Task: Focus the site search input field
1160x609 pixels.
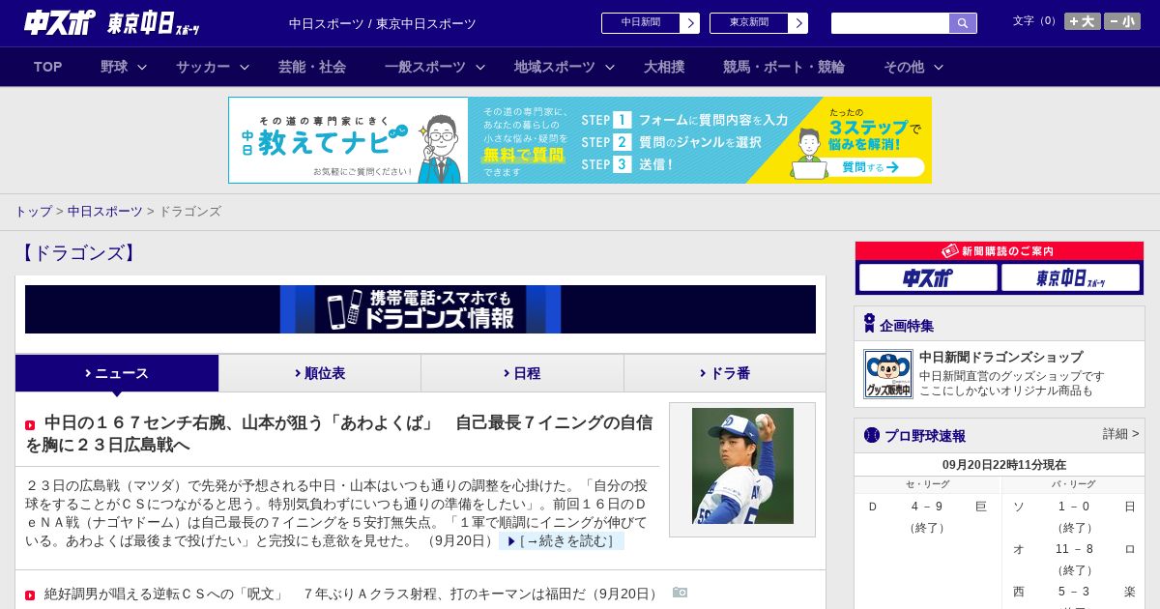Action: click(890, 23)
